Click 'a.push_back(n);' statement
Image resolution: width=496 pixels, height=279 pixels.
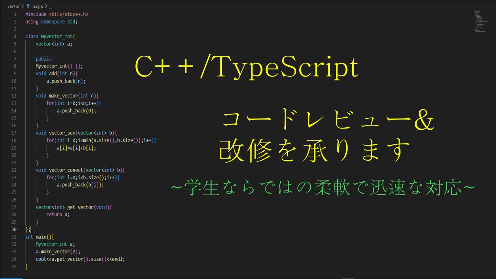[66, 81]
